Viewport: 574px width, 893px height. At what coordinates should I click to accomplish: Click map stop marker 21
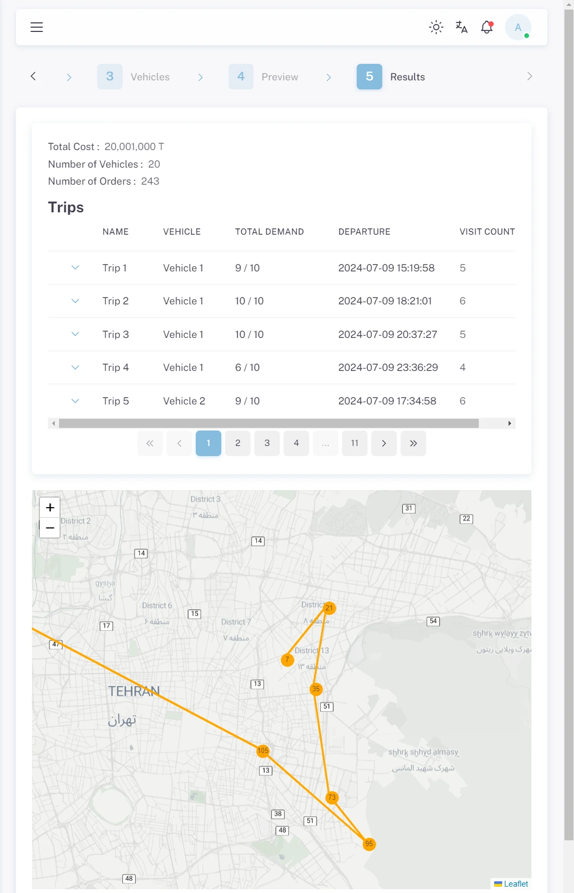click(x=329, y=608)
